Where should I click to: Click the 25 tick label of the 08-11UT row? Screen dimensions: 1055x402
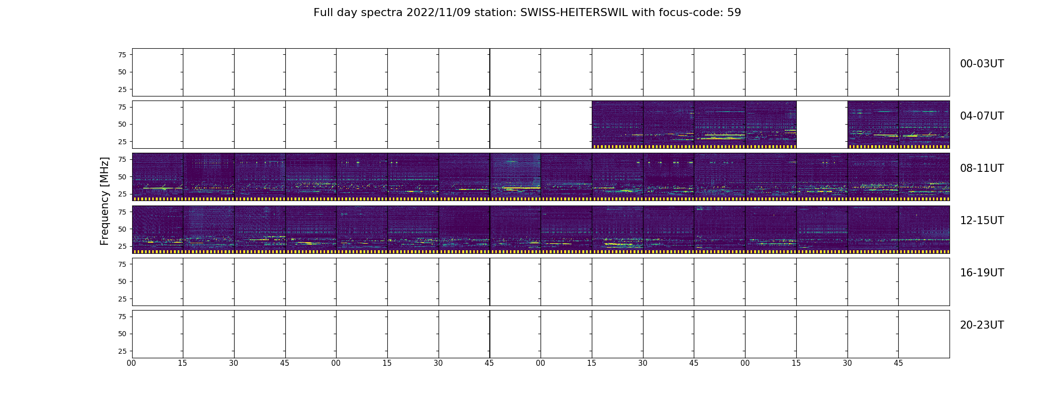point(122,194)
